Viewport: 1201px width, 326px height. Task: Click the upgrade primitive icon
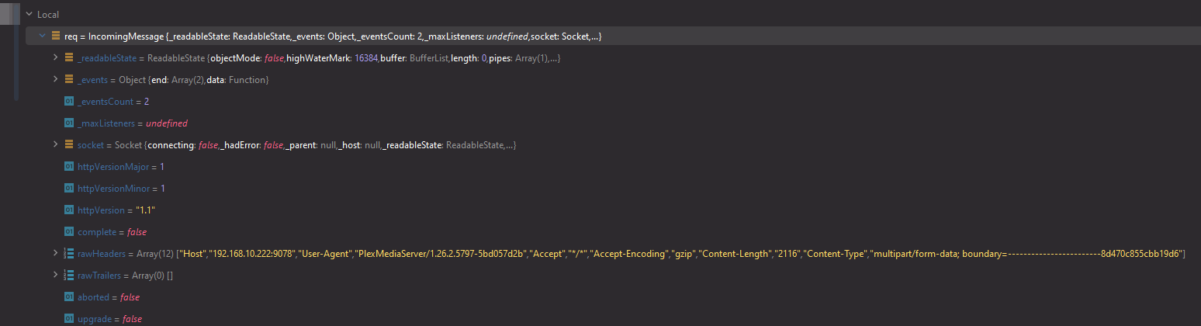coord(69,319)
